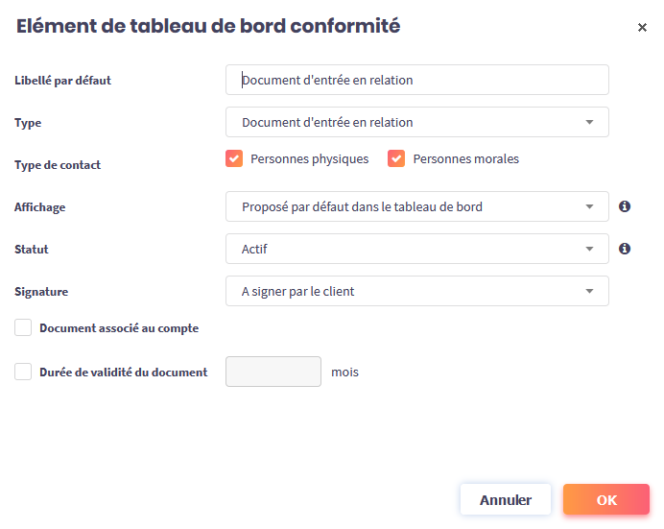Click the 'mois' unit text
This screenshot has width=664, height=529.
[x=345, y=372]
